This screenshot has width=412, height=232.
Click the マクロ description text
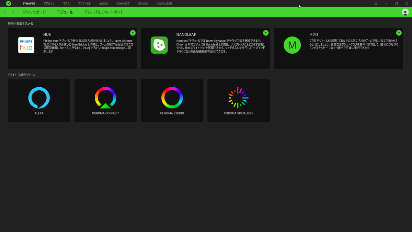(x=353, y=44)
